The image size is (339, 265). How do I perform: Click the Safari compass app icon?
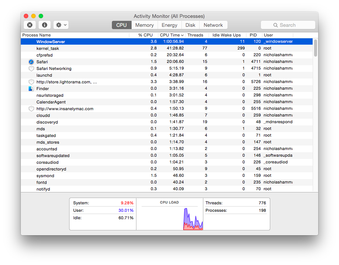click(31, 62)
